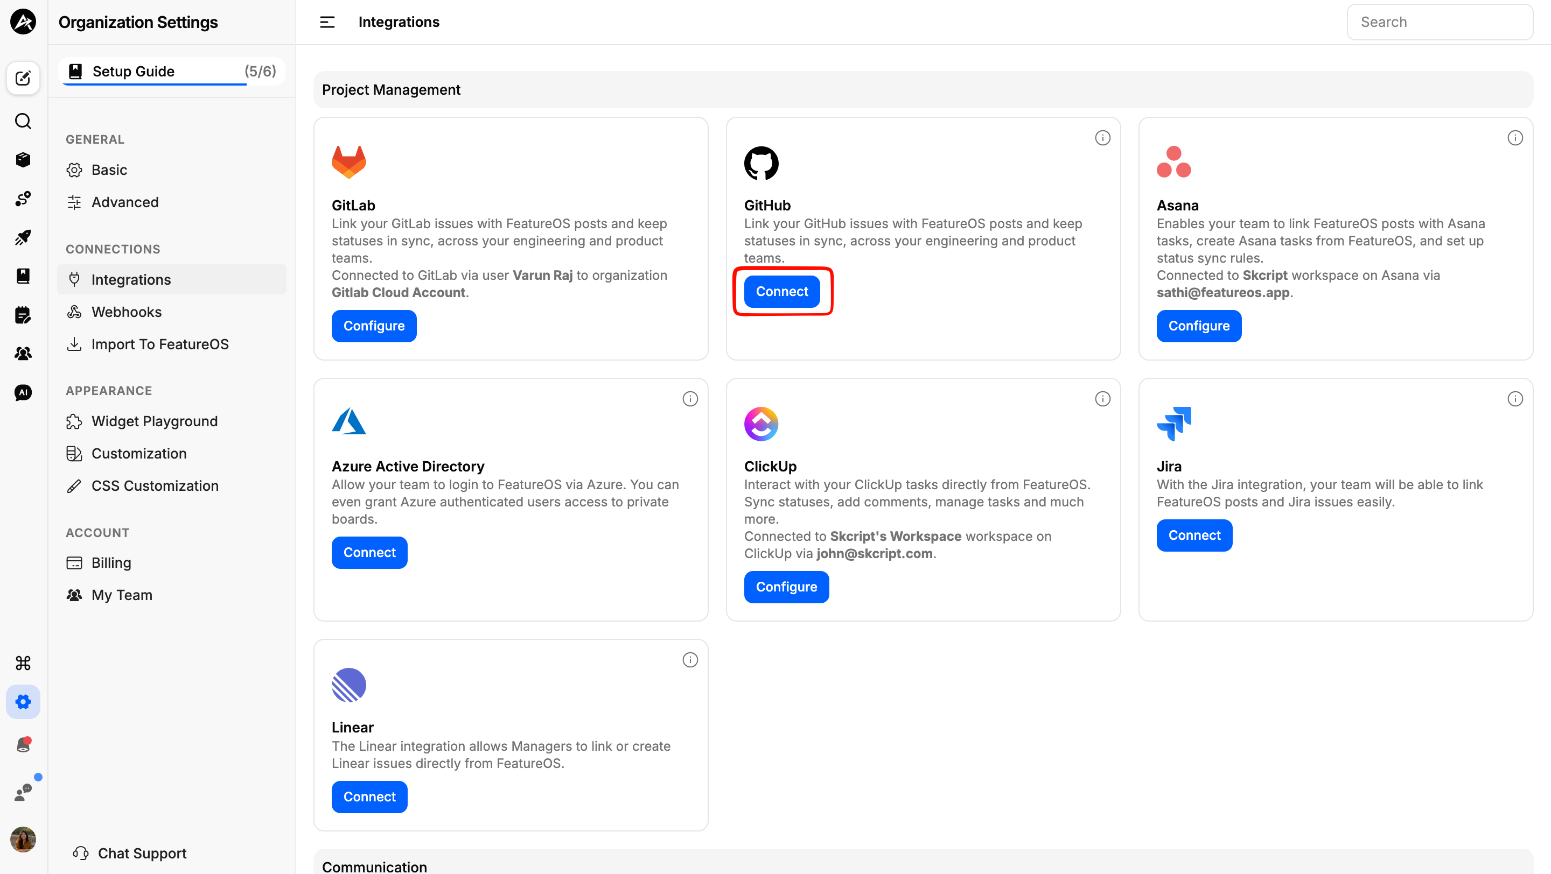
Task: Select the settings gear icon in rail
Action: [23, 701]
